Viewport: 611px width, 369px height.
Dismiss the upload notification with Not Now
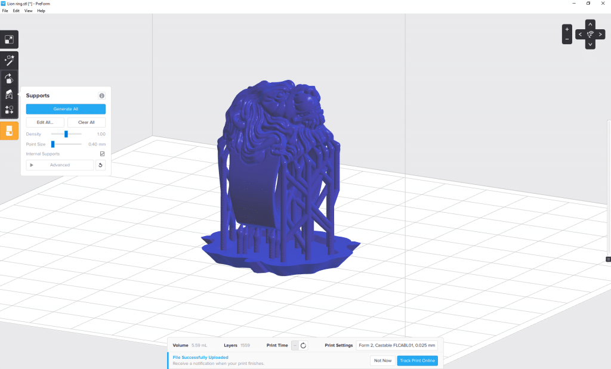(382, 361)
